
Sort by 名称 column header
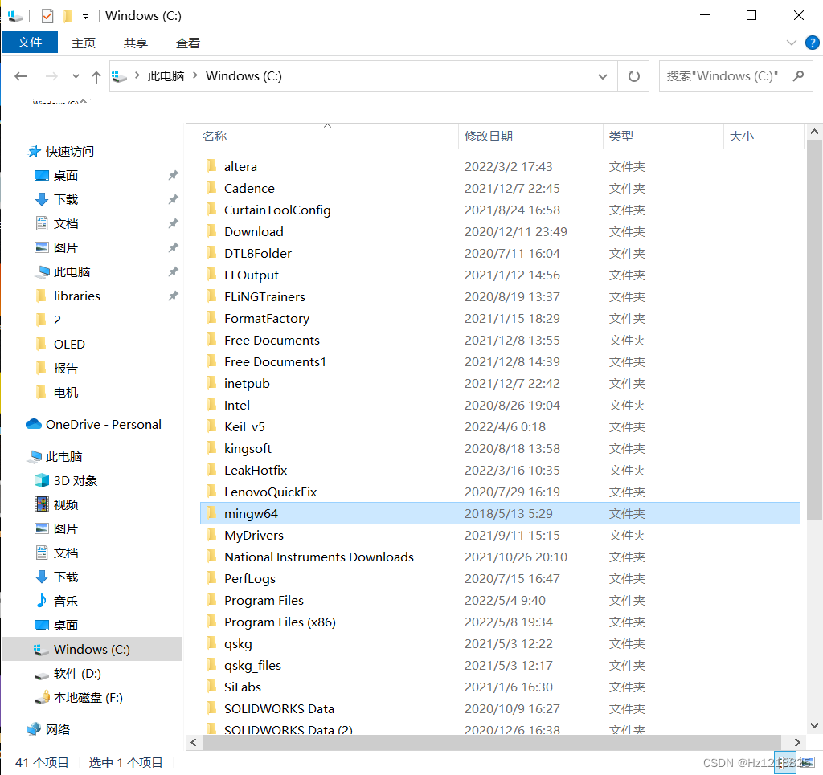(x=215, y=137)
